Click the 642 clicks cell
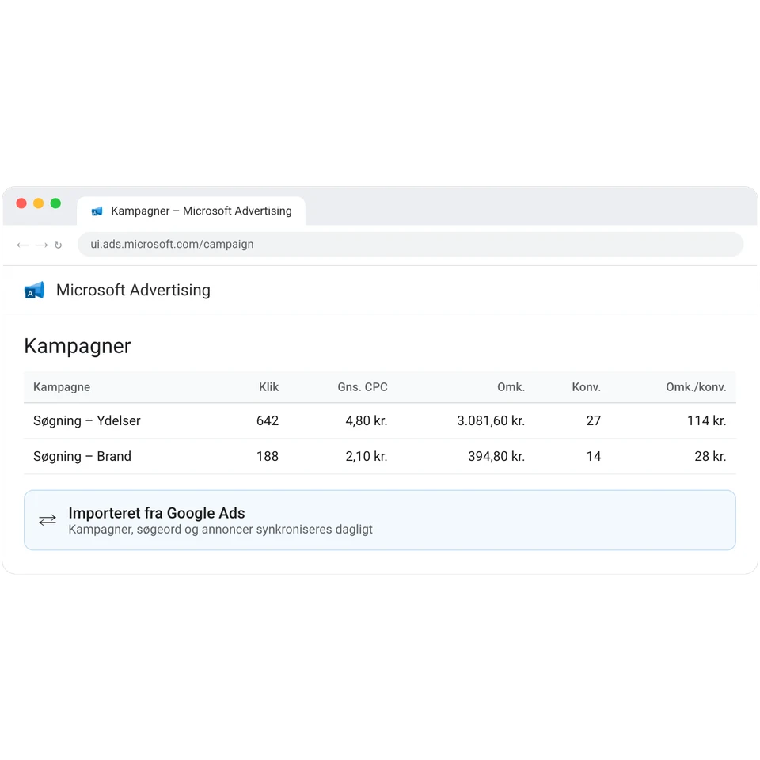 [268, 420]
